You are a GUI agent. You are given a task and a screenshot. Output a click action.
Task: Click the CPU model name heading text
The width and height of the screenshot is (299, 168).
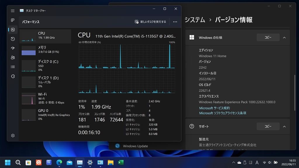pos(135,36)
